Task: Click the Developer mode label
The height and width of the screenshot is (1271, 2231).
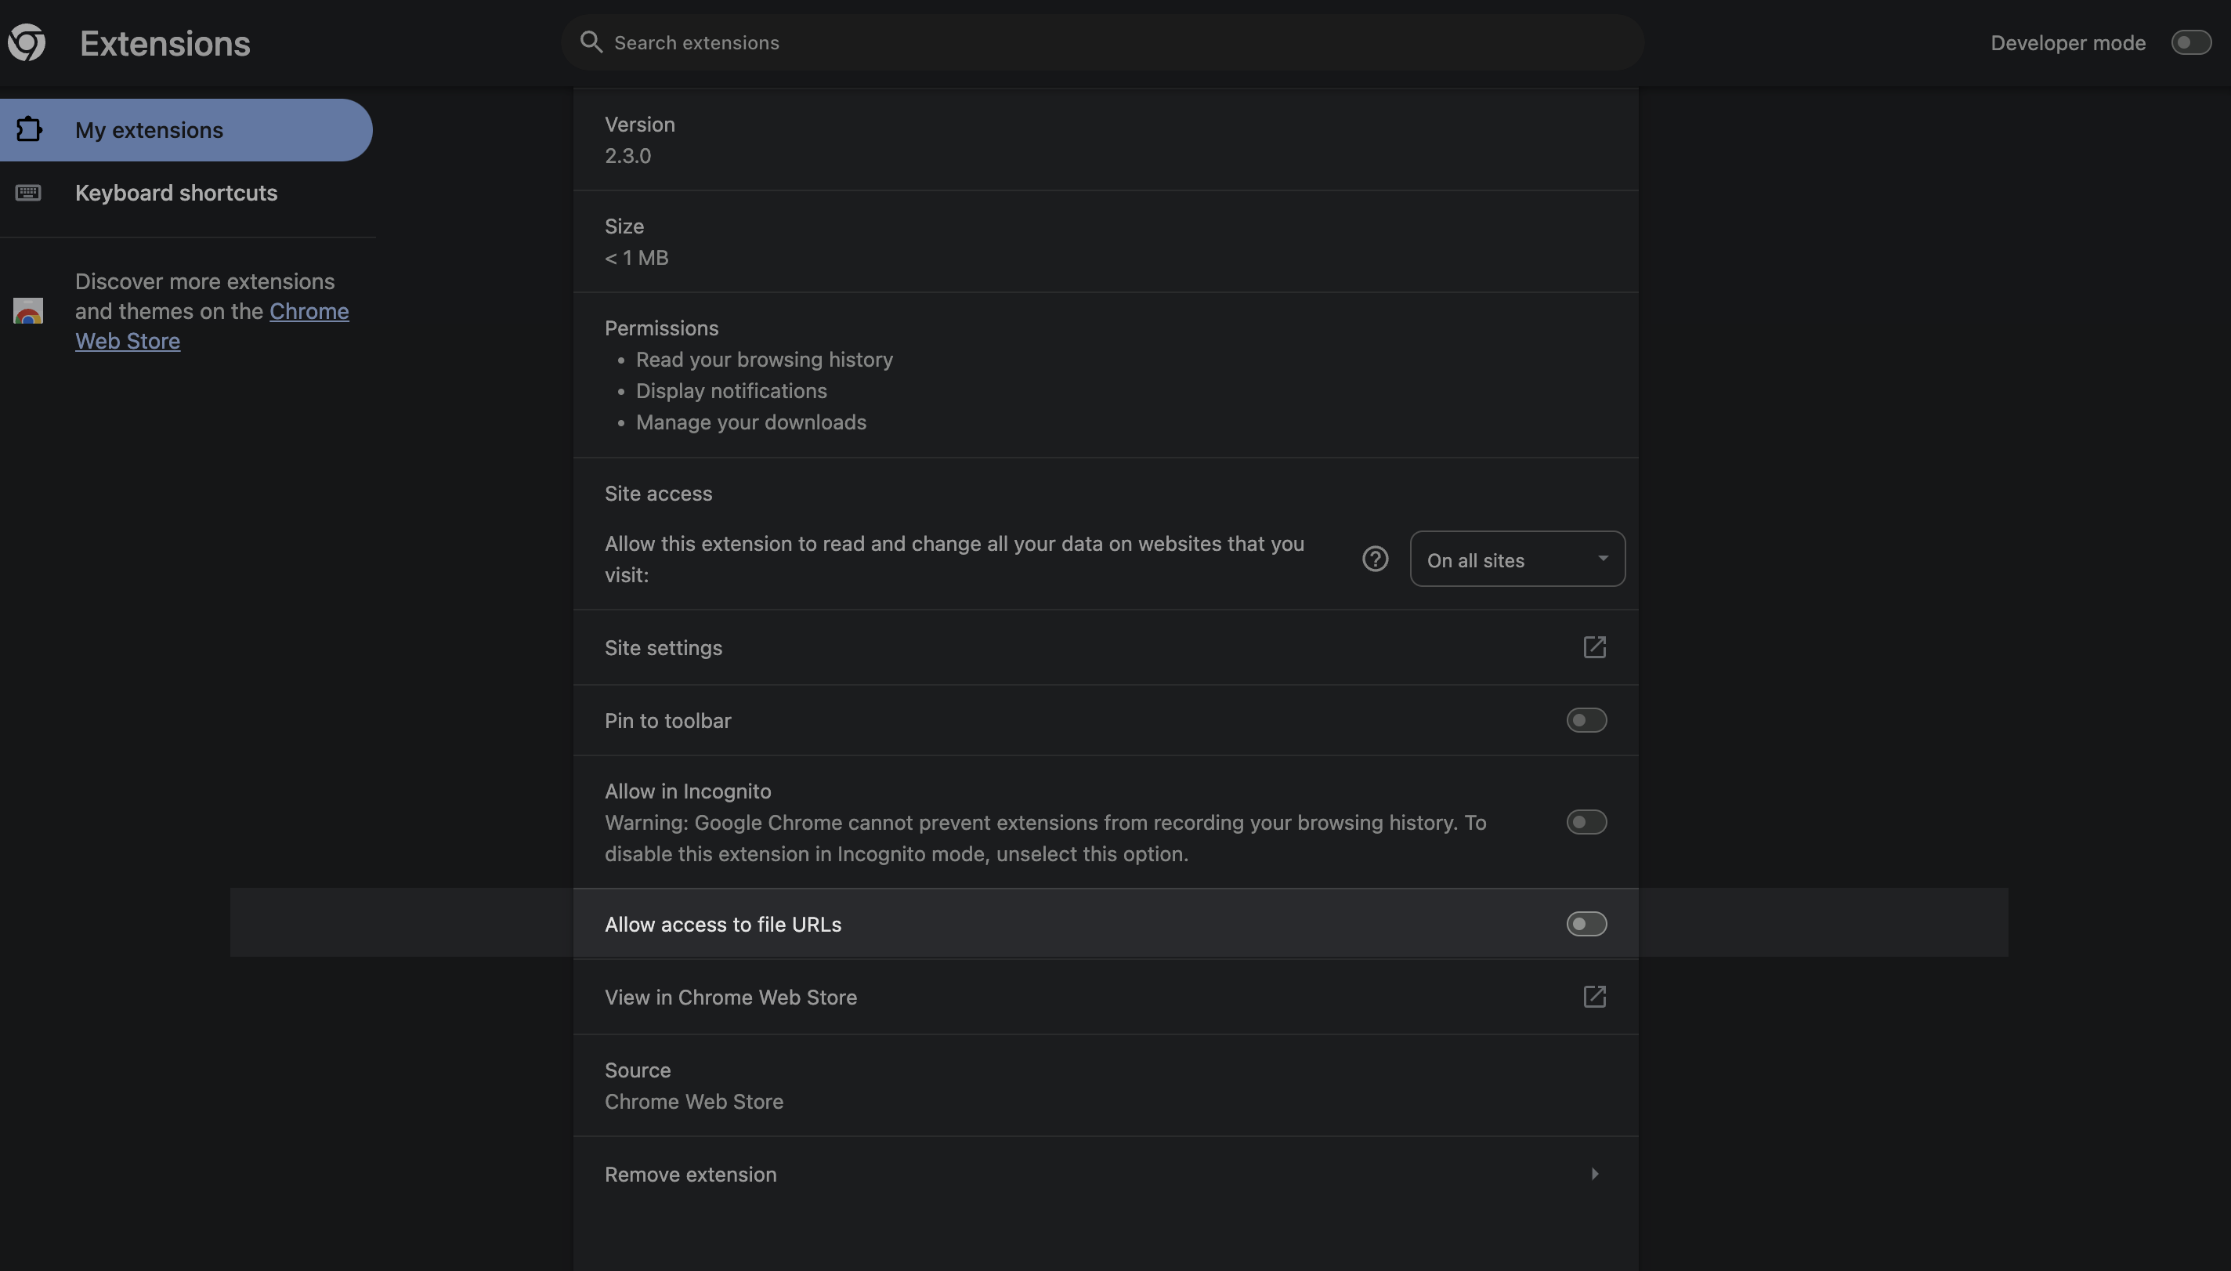Action: click(2068, 43)
